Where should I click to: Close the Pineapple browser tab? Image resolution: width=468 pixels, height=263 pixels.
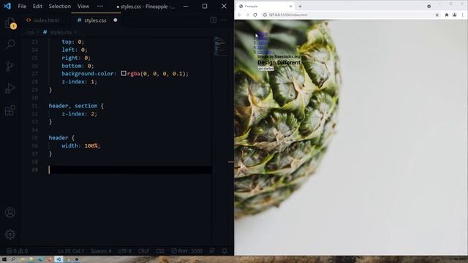[291, 7]
